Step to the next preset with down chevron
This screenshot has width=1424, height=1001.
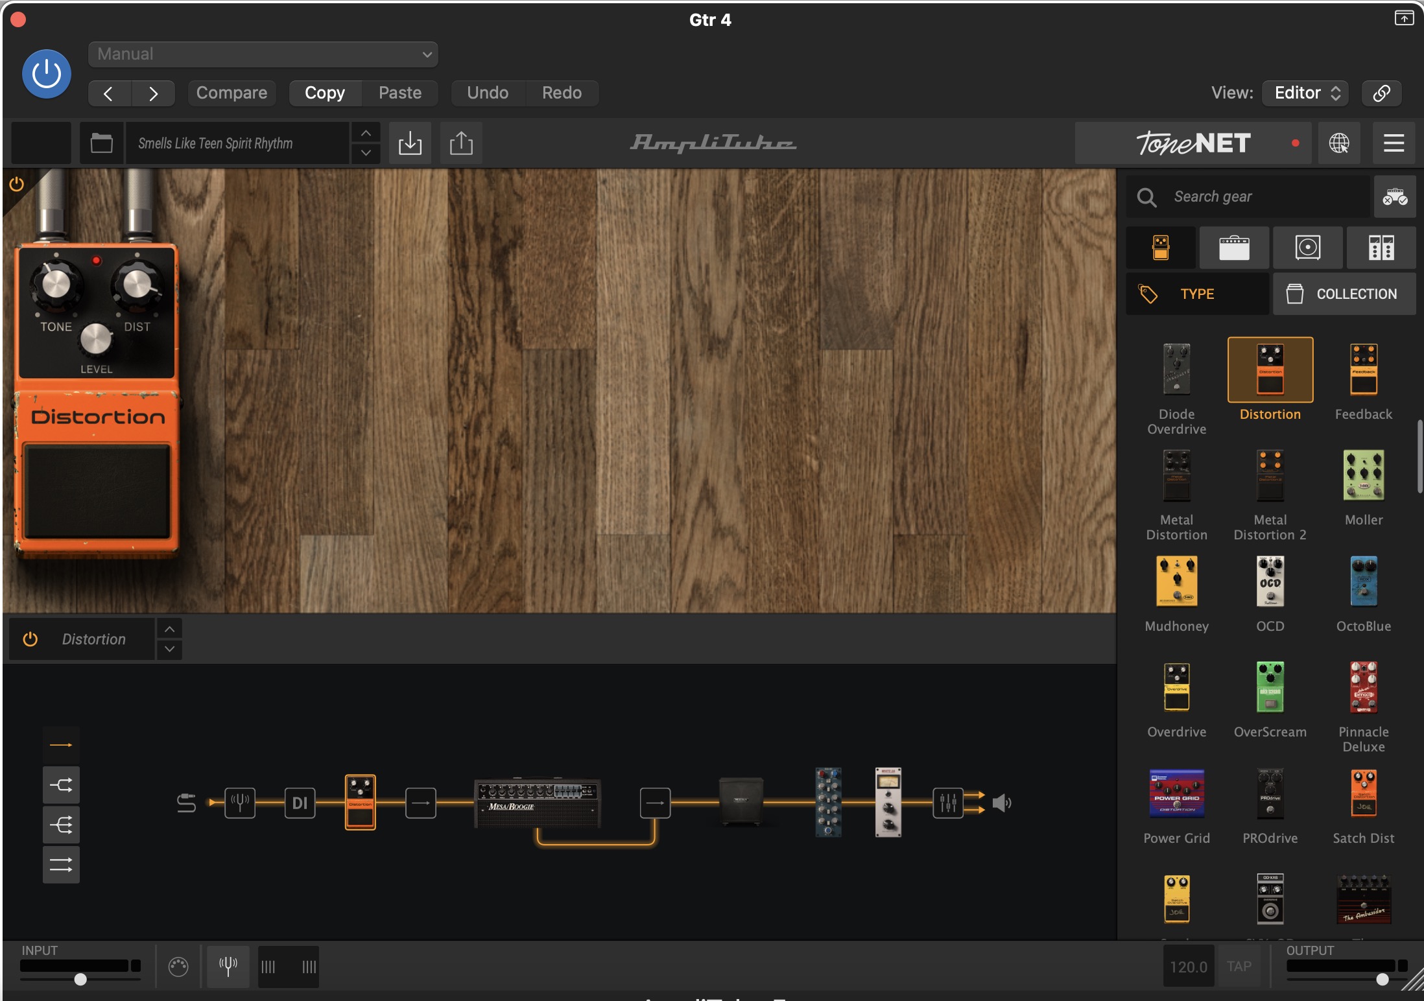tap(366, 154)
